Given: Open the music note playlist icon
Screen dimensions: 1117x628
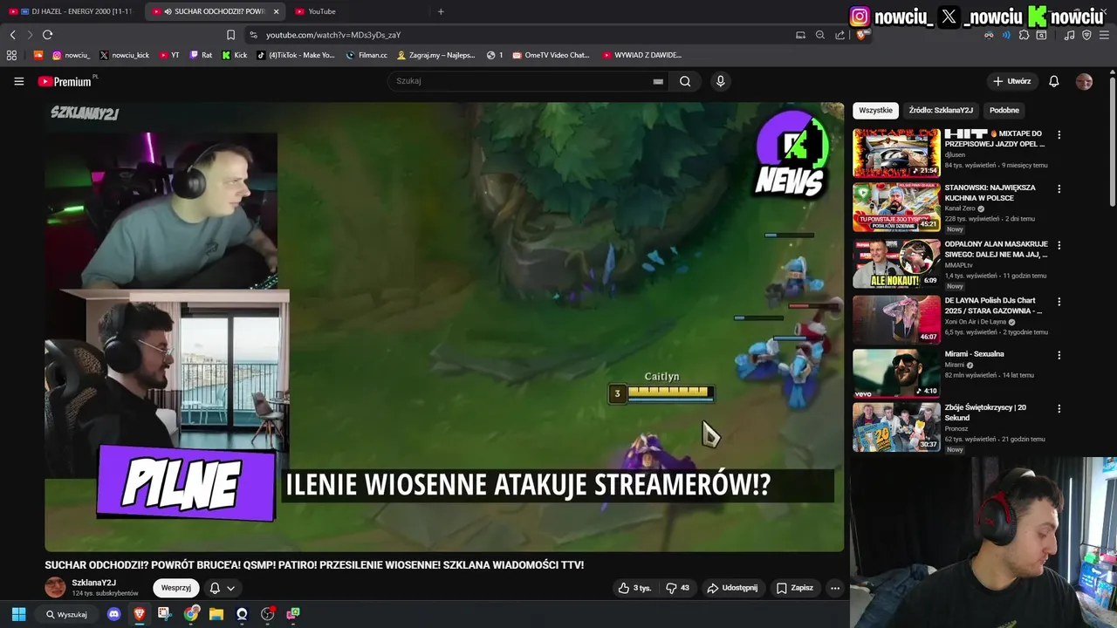Looking at the screenshot, I should 1069,35.
